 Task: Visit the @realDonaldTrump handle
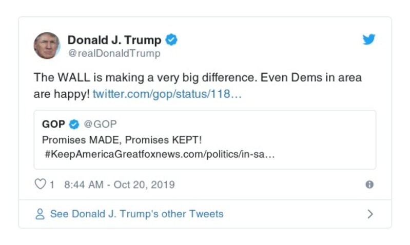coord(114,53)
